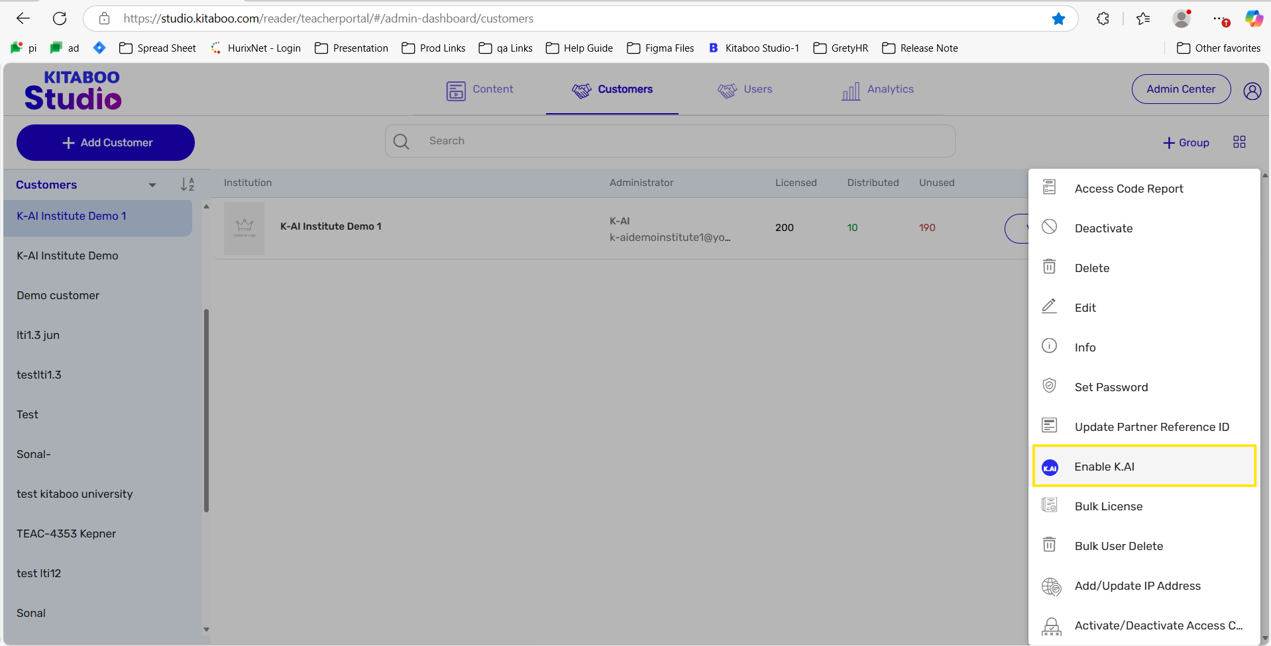Click the institution logo thumbnail
The width and height of the screenshot is (1271, 646).
(x=244, y=228)
